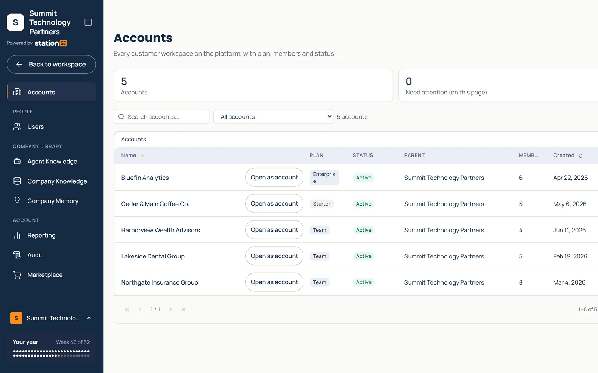Click the Mar 4, 2026 created date
The height and width of the screenshot is (373, 598).
(569, 283)
